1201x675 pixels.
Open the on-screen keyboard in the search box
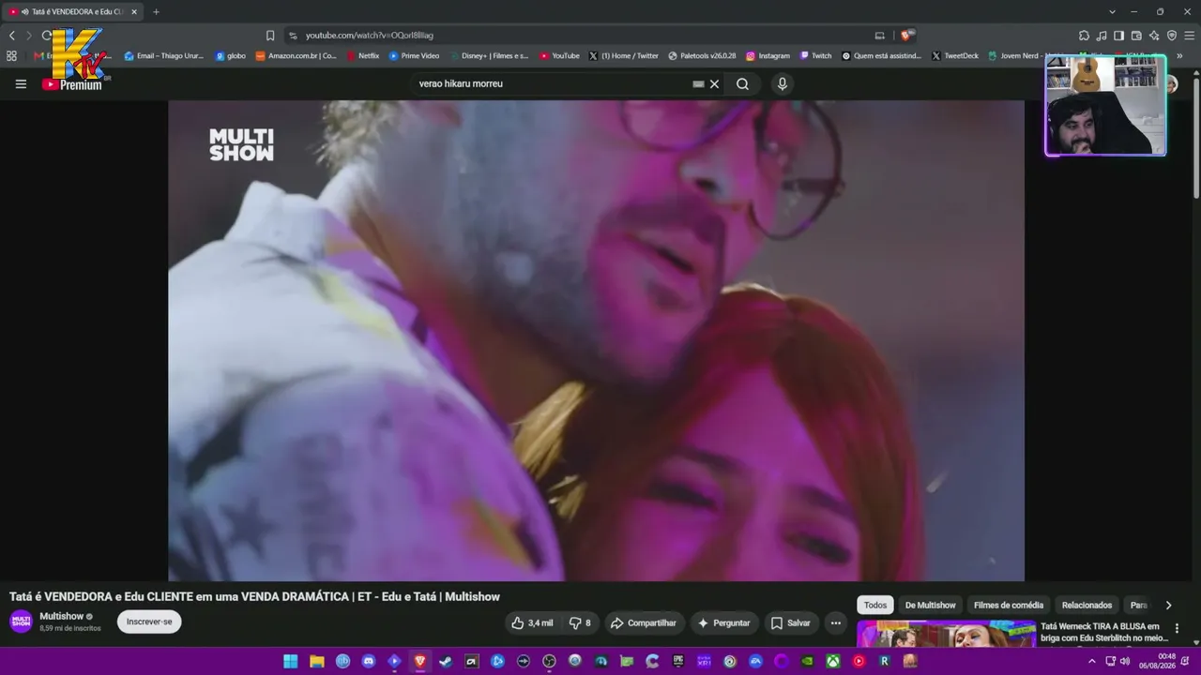pyautogui.click(x=698, y=83)
